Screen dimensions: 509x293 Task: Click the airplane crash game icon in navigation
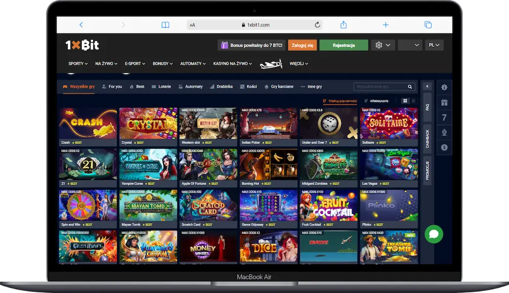[271, 64]
